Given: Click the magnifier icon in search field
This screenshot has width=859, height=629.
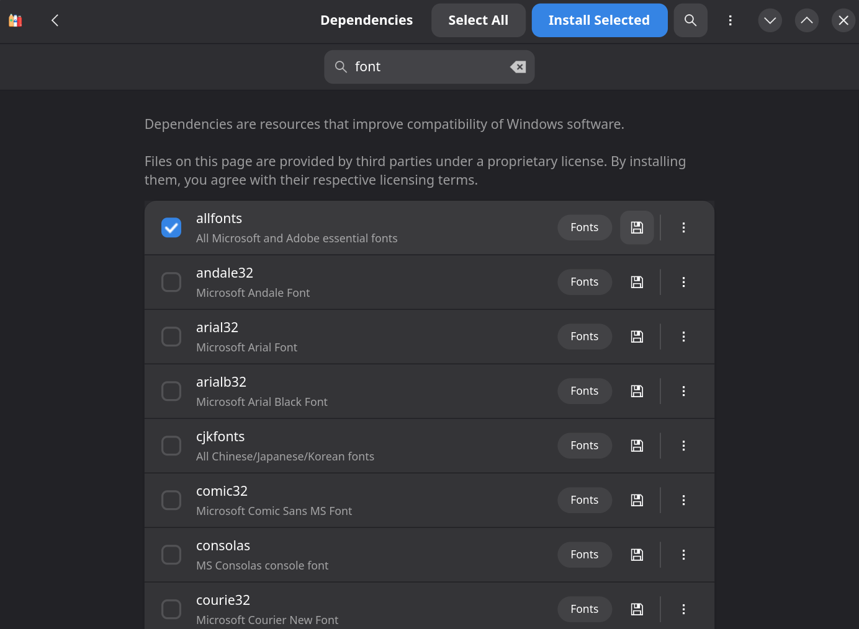Looking at the screenshot, I should (x=341, y=67).
